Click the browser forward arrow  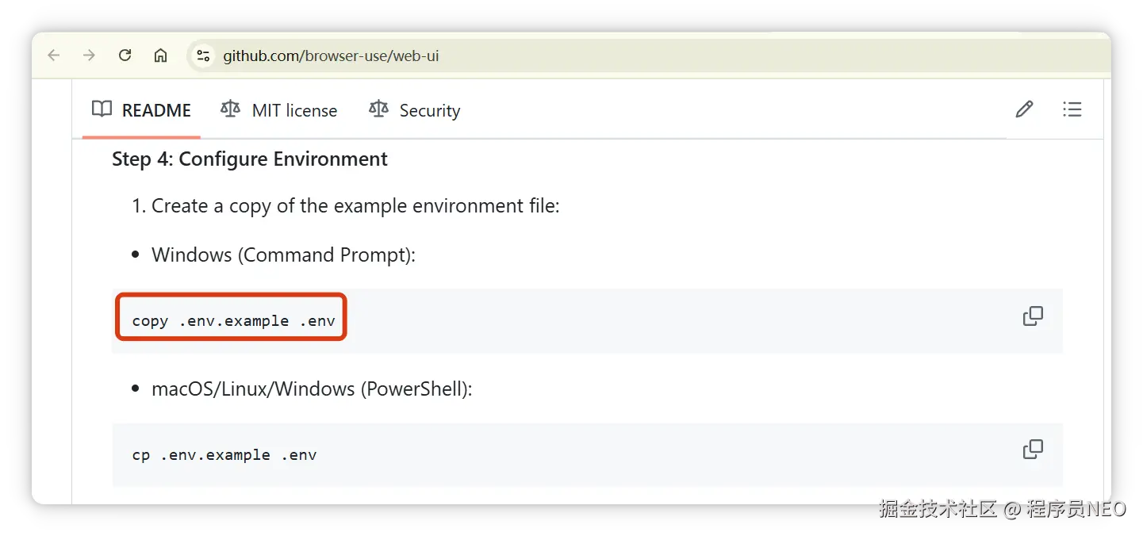(x=90, y=56)
